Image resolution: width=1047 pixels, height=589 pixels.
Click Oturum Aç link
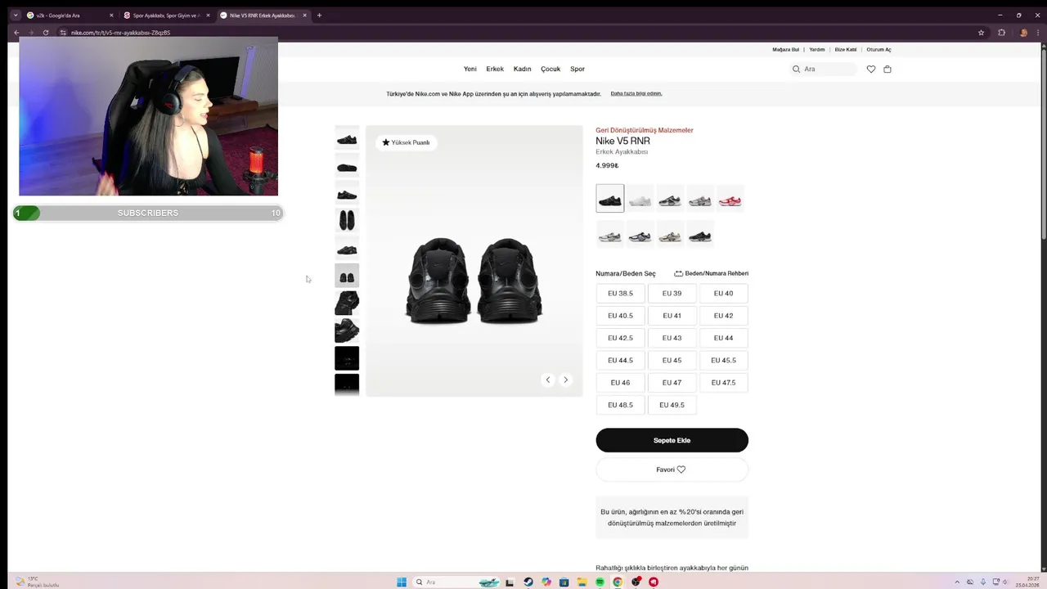878,50
